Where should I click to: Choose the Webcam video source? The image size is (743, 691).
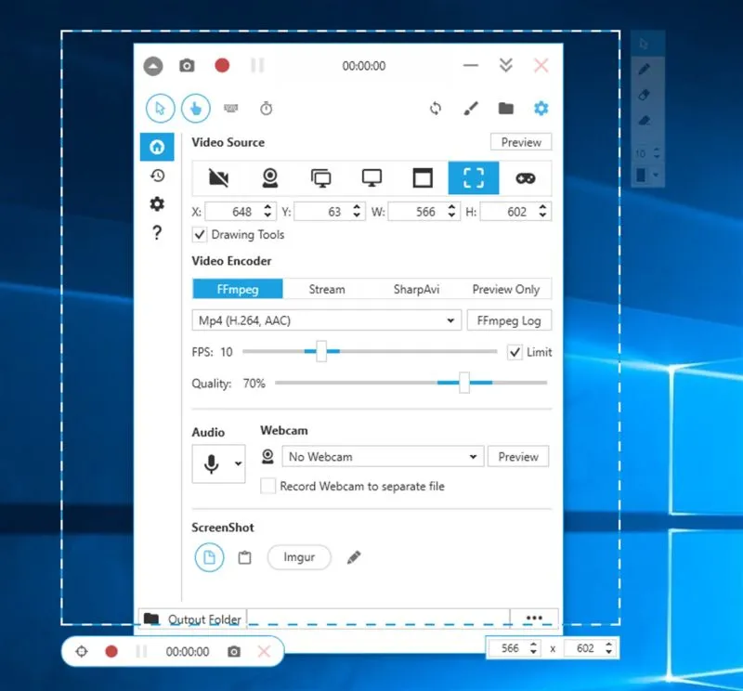click(x=270, y=177)
